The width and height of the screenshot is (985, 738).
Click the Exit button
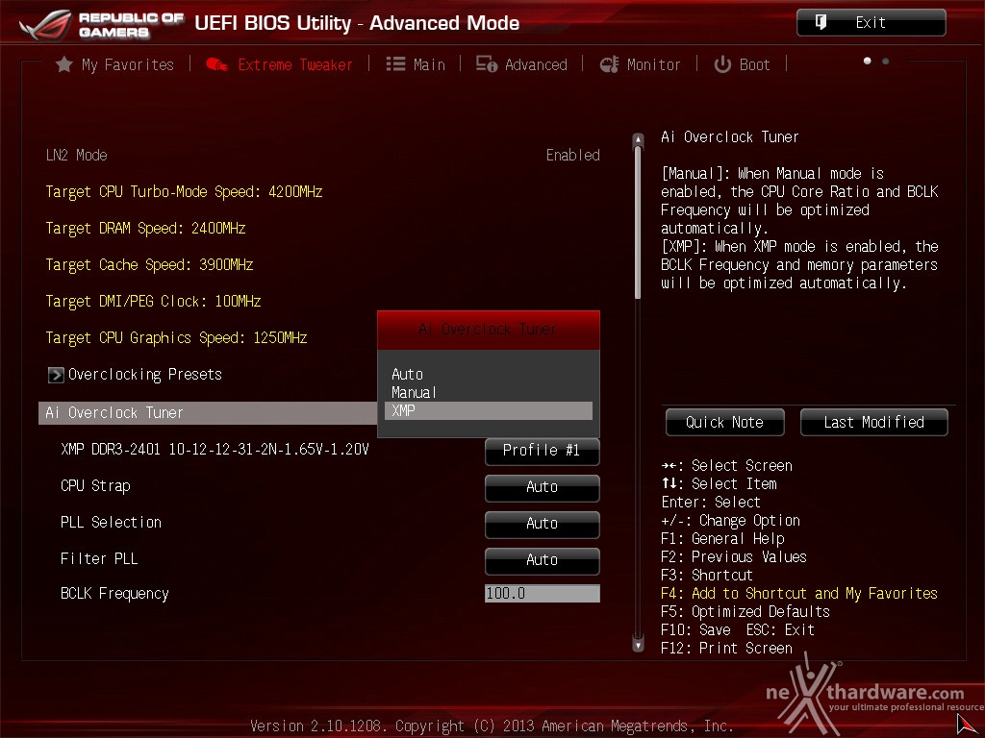click(x=871, y=23)
